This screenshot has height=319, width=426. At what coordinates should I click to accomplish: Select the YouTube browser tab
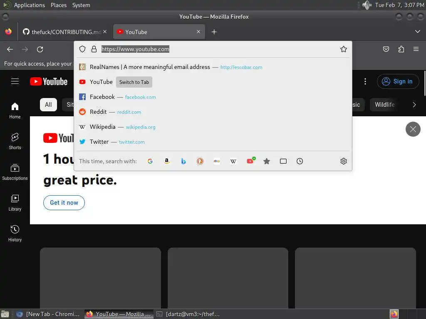[x=159, y=32]
